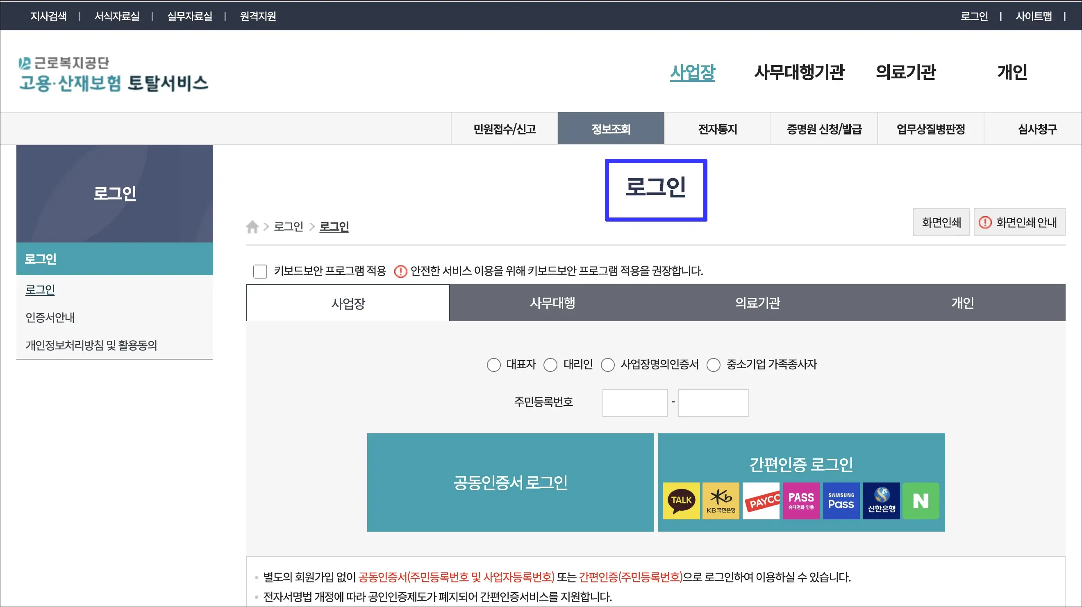Click the underlined 로그인 breadcrumb link
This screenshot has width=1082, height=607.
point(334,226)
